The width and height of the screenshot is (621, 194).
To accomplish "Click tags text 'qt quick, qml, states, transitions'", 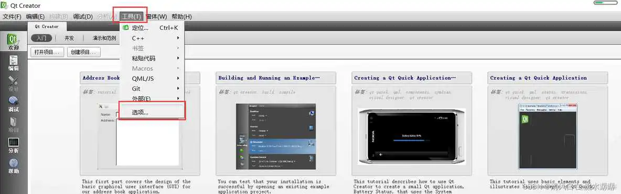I will point(546,92).
